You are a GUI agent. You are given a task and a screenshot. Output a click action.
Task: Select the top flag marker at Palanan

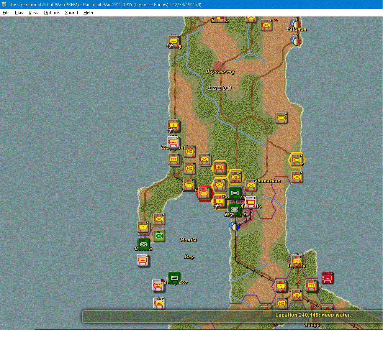click(x=296, y=23)
